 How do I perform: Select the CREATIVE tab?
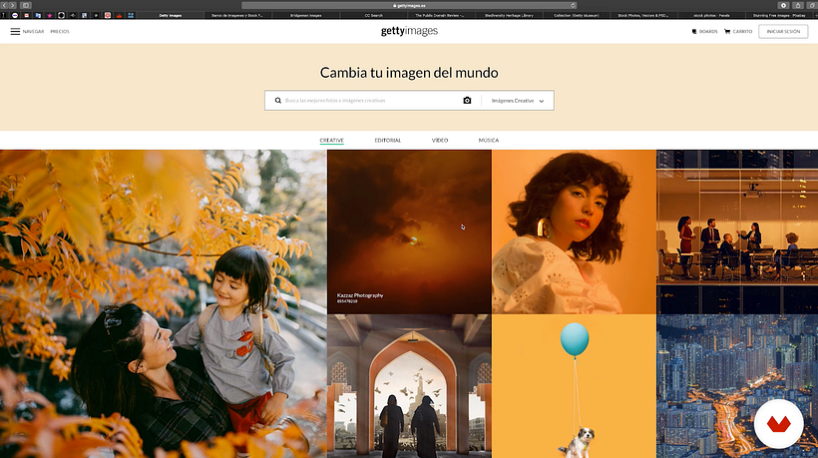[332, 141]
